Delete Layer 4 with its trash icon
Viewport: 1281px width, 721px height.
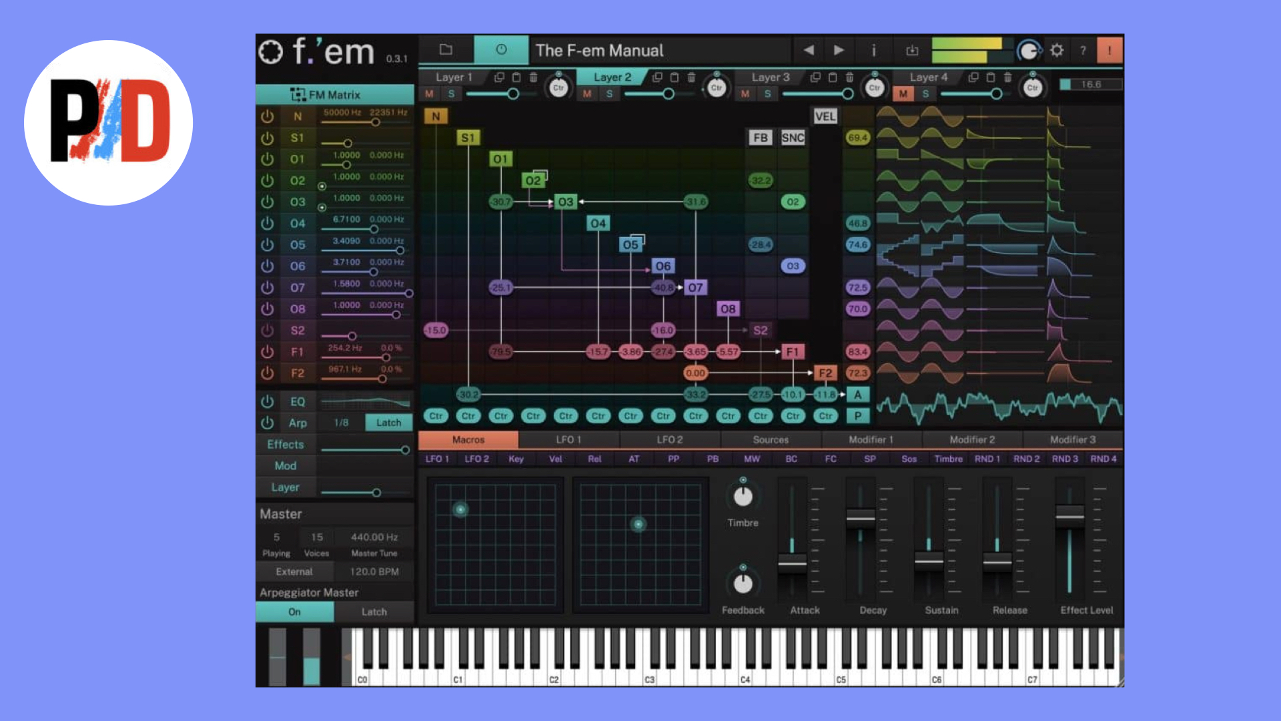[x=1007, y=77]
